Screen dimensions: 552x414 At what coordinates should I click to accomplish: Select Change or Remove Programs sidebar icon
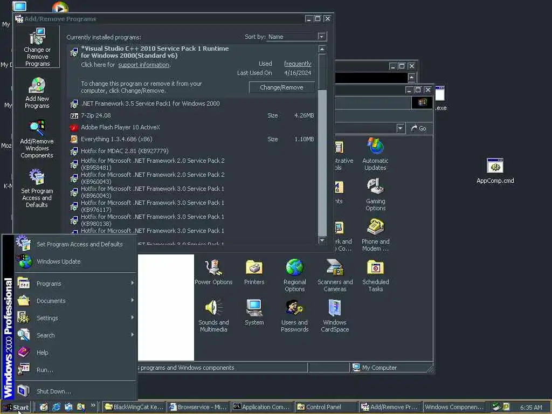coord(37,47)
